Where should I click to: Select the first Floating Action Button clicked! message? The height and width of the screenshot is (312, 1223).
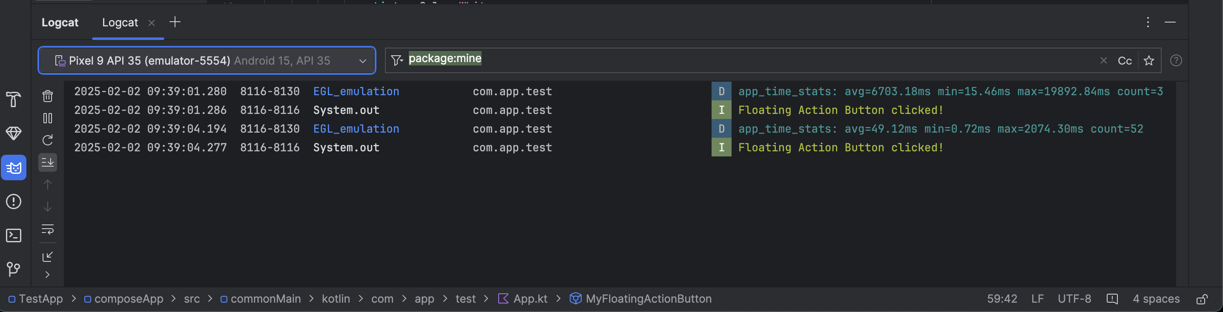[841, 110]
